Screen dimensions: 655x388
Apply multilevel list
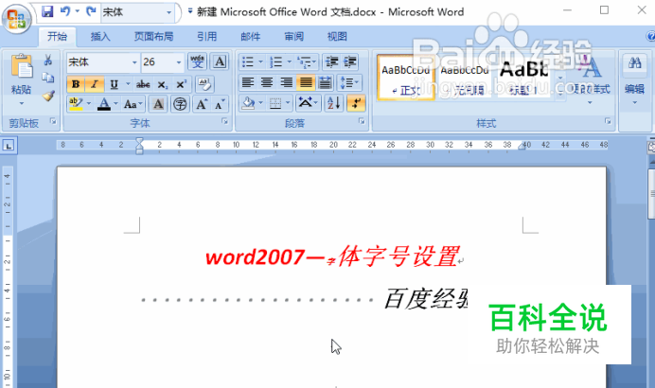(304, 62)
